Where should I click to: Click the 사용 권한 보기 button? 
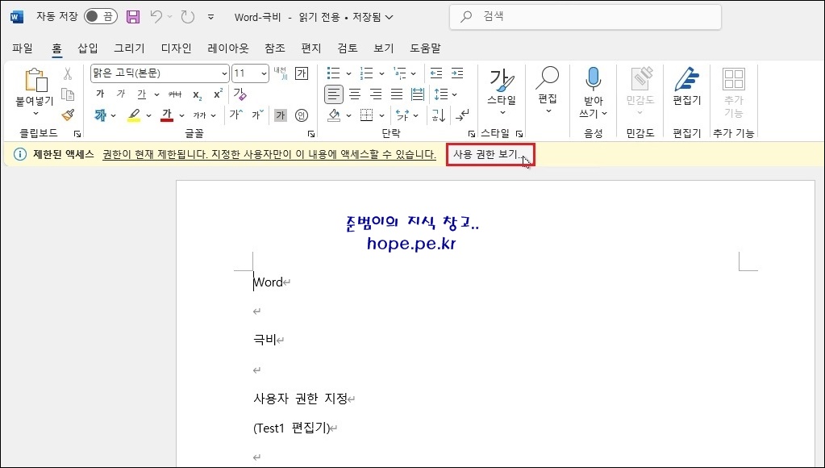[490, 155]
